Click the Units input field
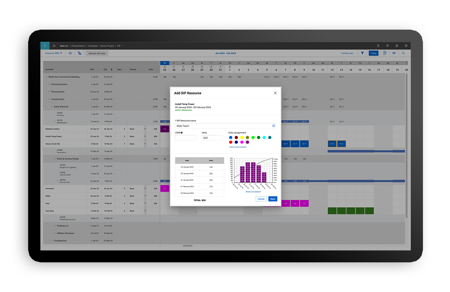The width and height of the screenshot is (450, 292). click(212, 138)
